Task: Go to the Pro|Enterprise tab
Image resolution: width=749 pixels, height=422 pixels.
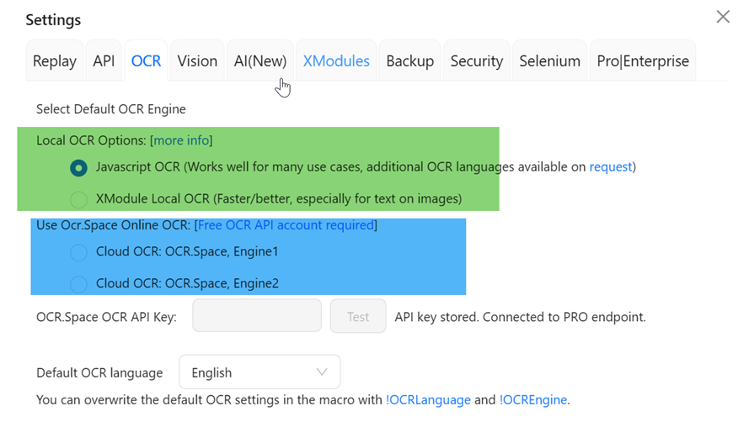Action: coord(643,61)
